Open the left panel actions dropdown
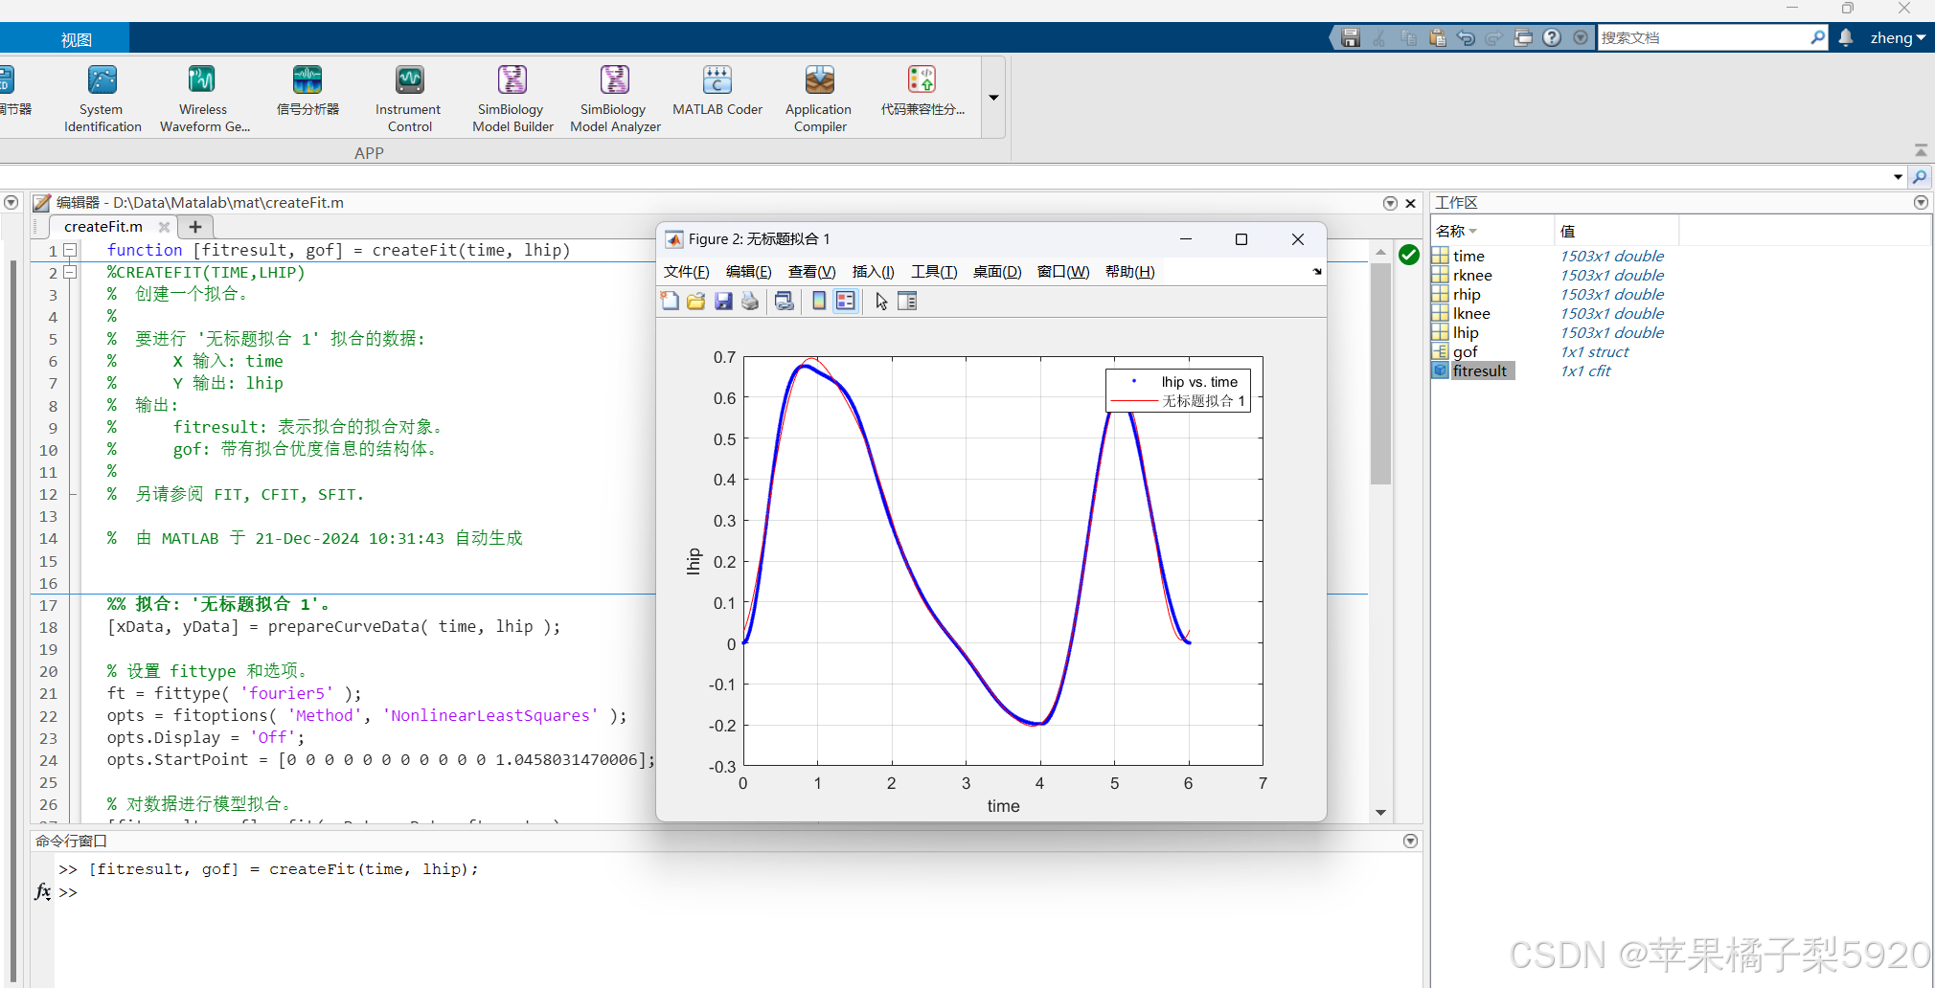Screen dimensions: 1935x988 point(11,203)
